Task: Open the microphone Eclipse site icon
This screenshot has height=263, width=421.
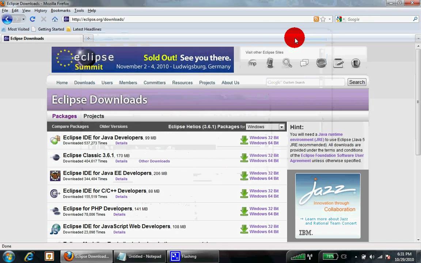Action: click(270, 63)
